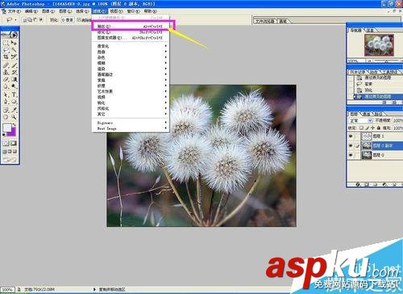Select the Path Selection tool

pos(6,95)
